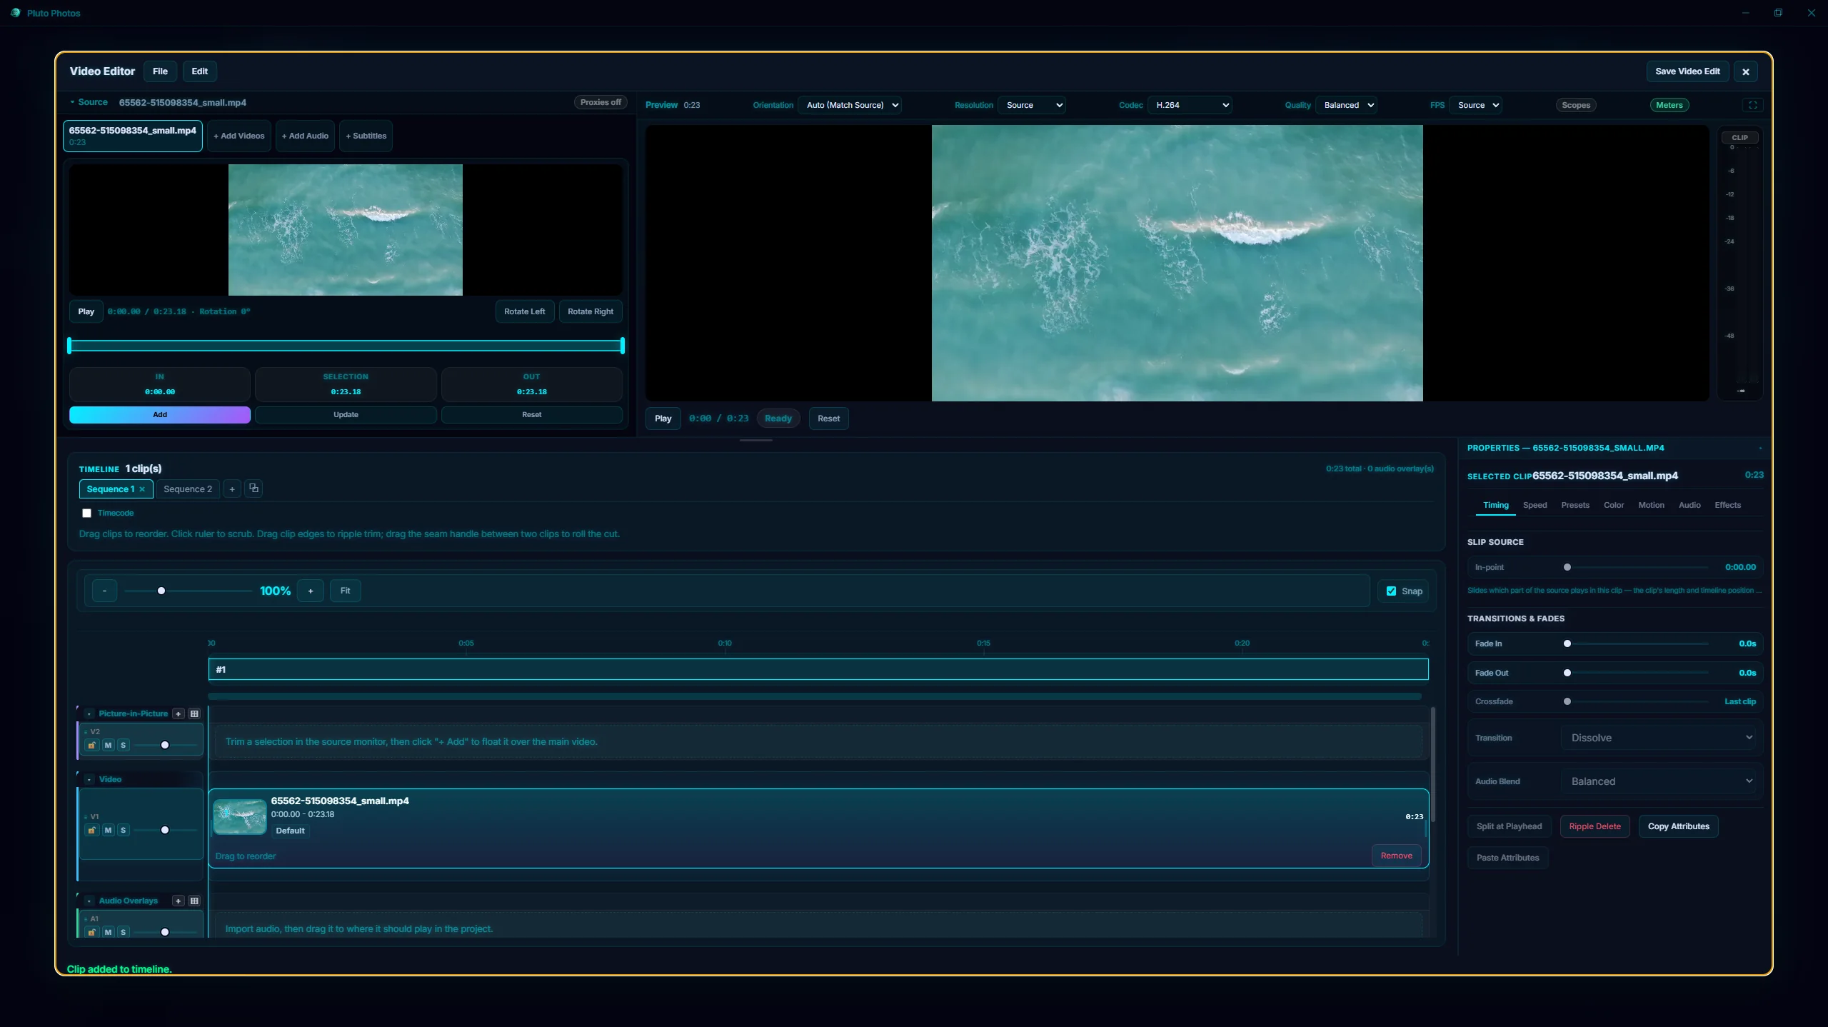Viewport: 1828px width, 1027px height.
Task: Toggle the lock icon on track V1
Action: 92,830
